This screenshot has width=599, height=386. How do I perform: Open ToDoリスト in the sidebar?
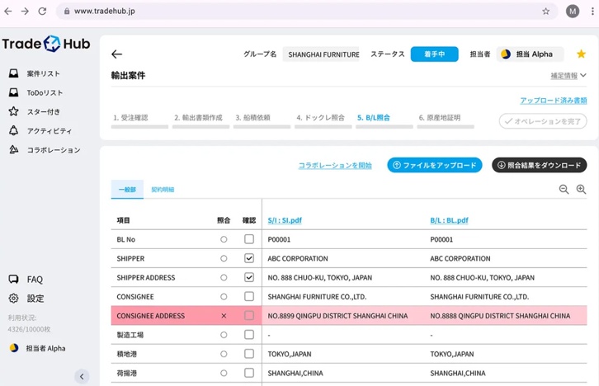[35, 92]
